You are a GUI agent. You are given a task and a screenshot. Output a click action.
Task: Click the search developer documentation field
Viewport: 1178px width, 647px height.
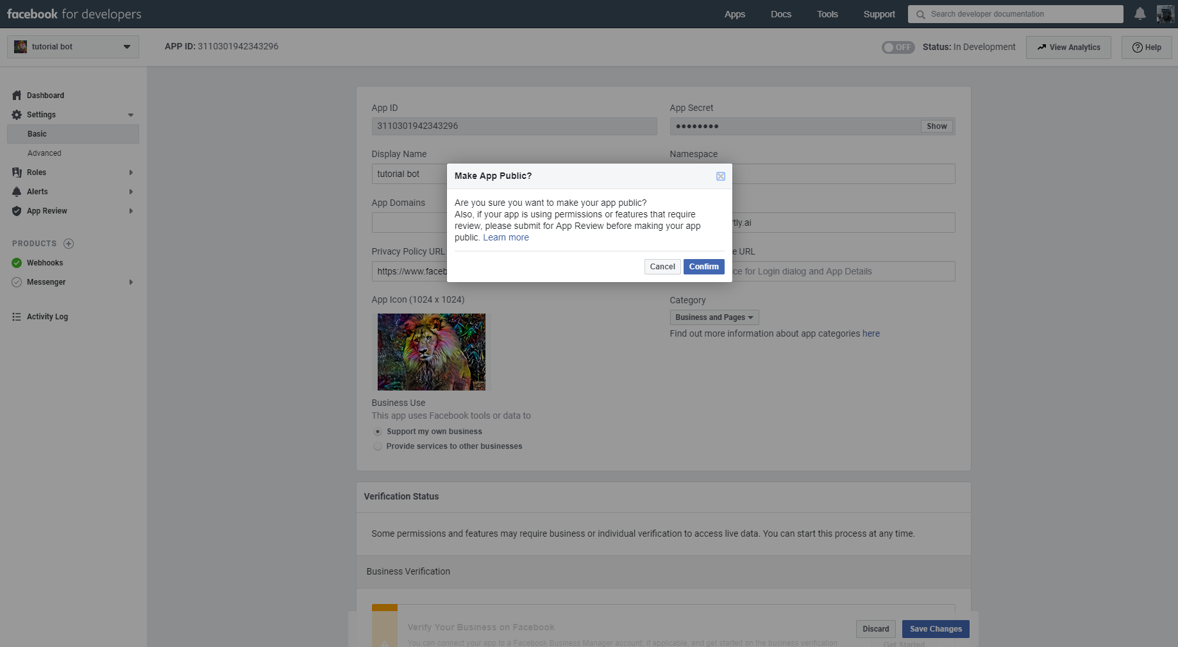[x=1016, y=14]
